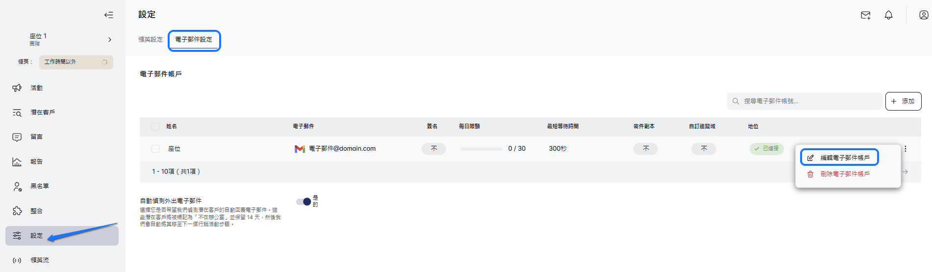Select the checkbox for the 座位 row

[x=155, y=149]
